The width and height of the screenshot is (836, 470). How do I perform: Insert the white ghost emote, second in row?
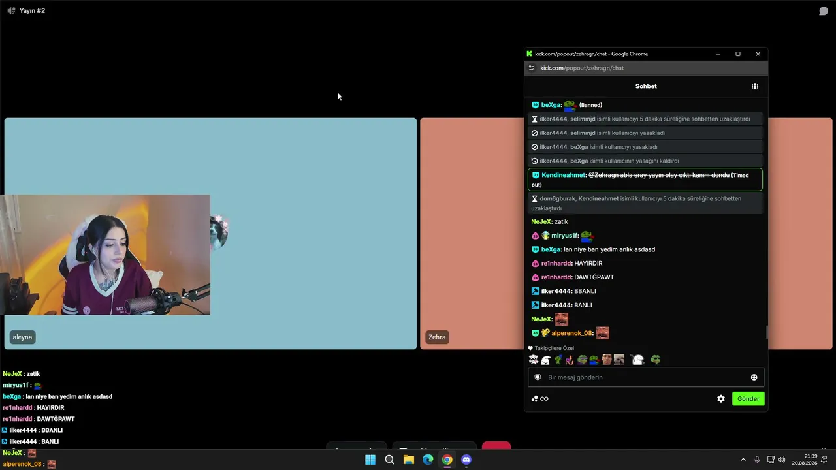point(545,360)
